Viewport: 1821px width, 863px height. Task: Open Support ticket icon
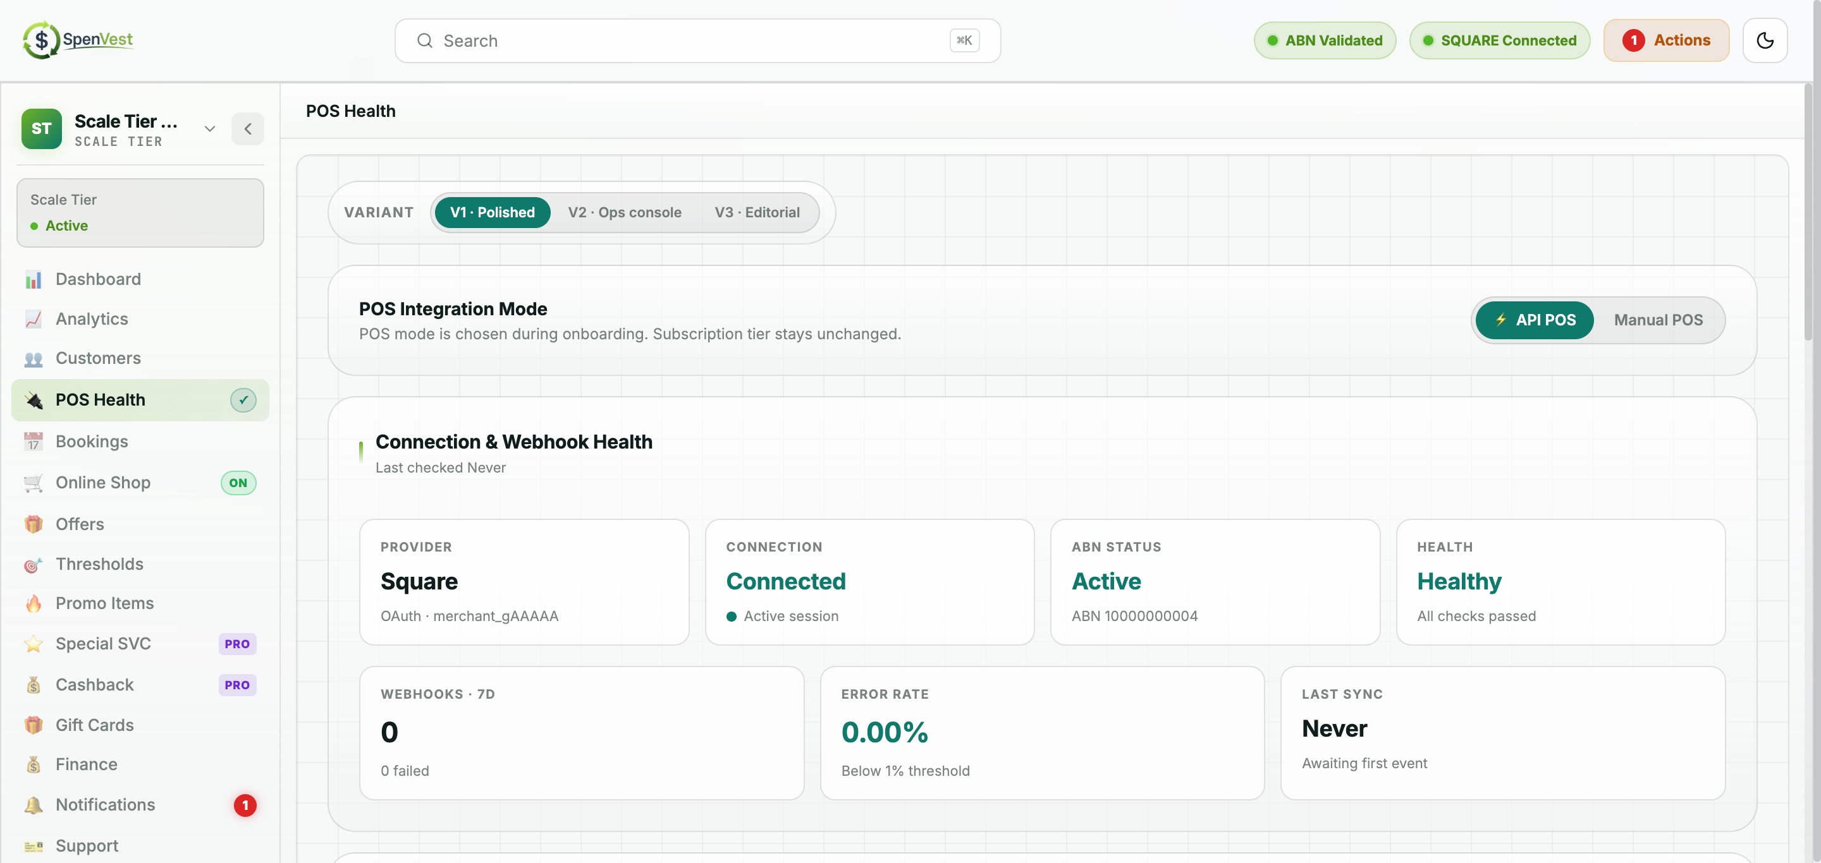point(34,846)
